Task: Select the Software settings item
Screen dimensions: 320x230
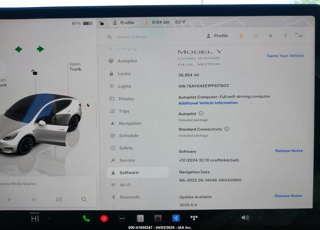Action: [x=138, y=172]
